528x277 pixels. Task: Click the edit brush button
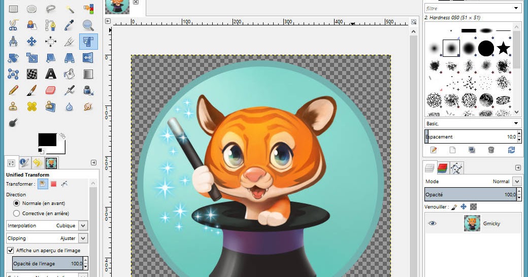[434, 150]
